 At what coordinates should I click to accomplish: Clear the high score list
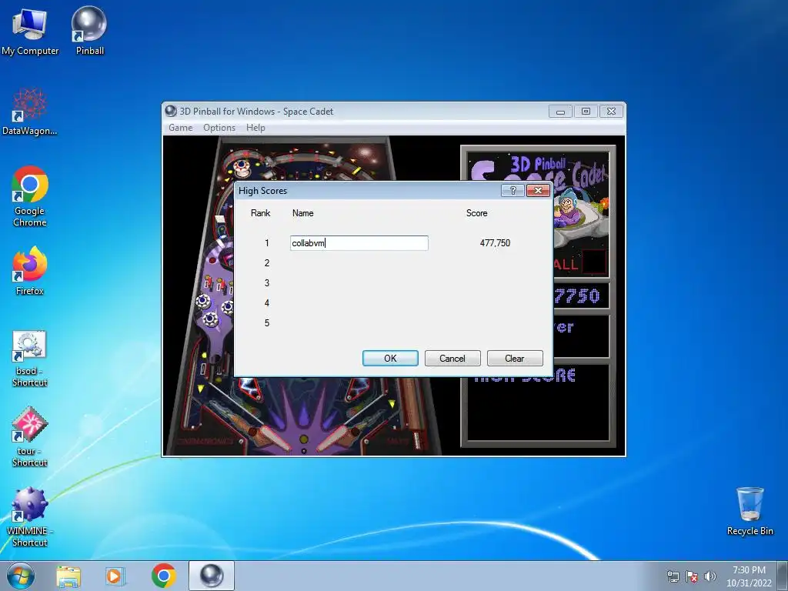[x=515, y=359]
